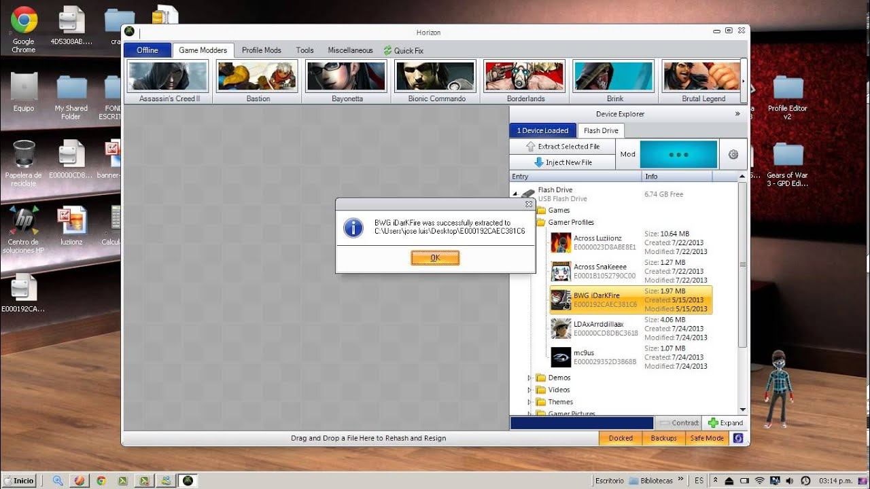Expand the Videos folder
The width and height of the screenshot is (870, 489).
pyautogui.click(x=530, y=390)
